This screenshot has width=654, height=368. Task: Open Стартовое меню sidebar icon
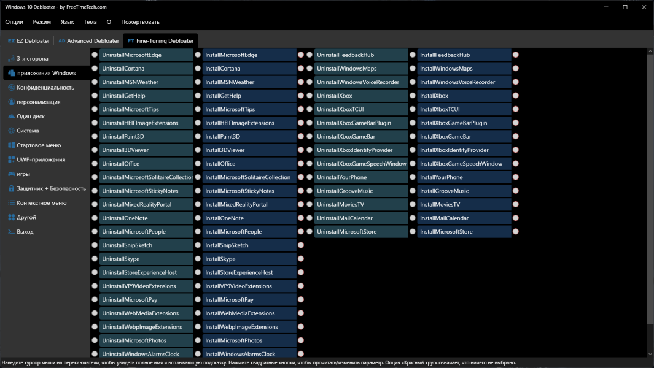click(11, 145)
